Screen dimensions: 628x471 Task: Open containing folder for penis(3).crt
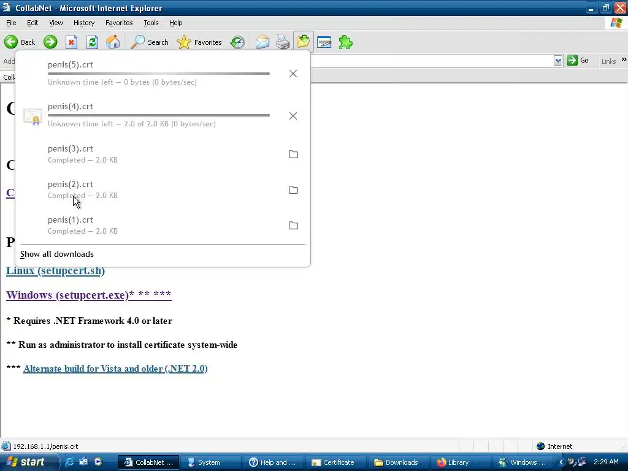coord(293,154)
